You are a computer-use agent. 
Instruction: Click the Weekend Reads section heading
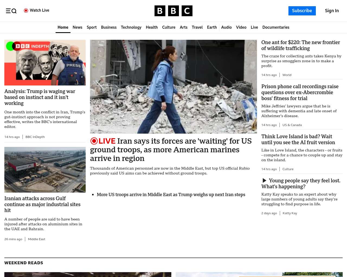(24, 263)
